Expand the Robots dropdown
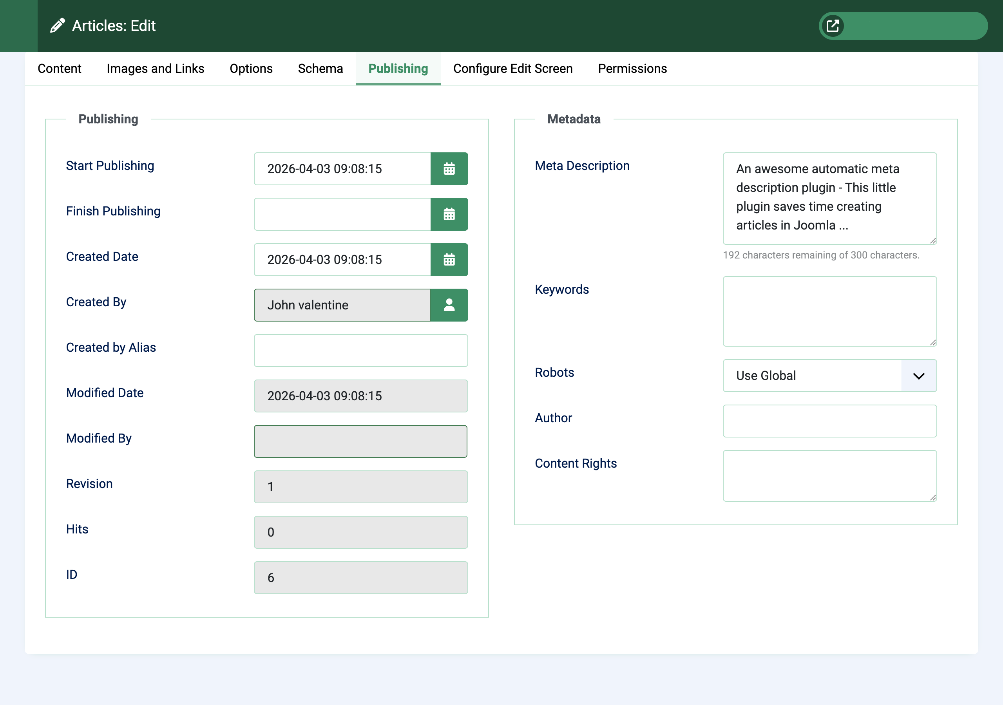The image size is (1003, 705). (829, 376)
